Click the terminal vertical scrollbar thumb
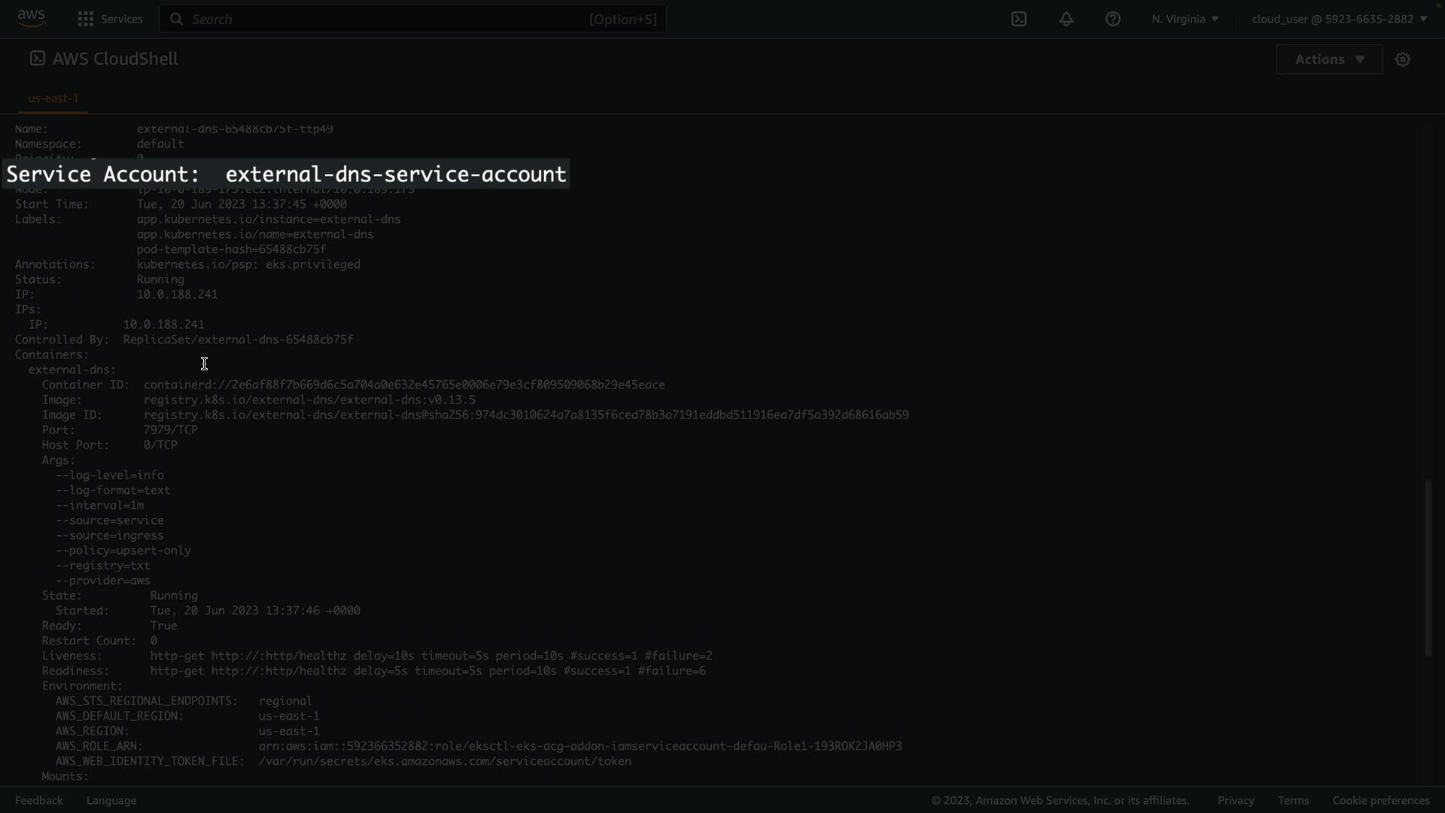The image size is (1445, 813). pyautogui.click(x=1428, y=568)
